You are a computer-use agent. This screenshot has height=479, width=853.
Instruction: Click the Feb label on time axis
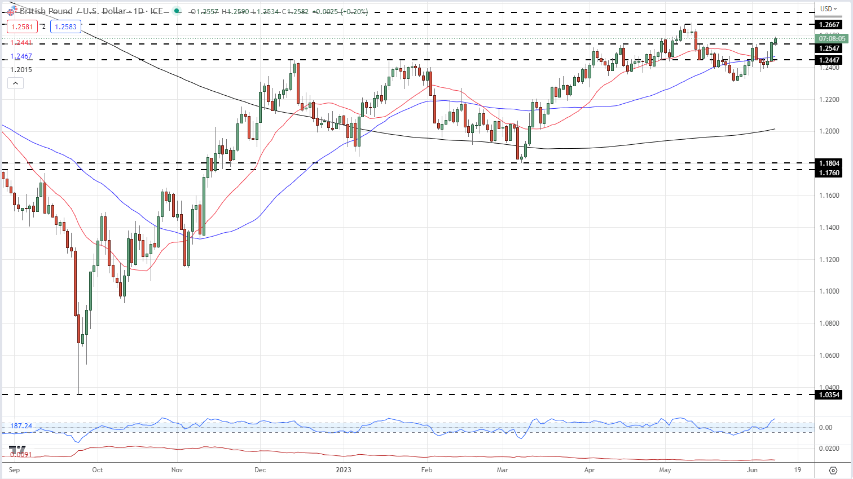tap(426, 470)
